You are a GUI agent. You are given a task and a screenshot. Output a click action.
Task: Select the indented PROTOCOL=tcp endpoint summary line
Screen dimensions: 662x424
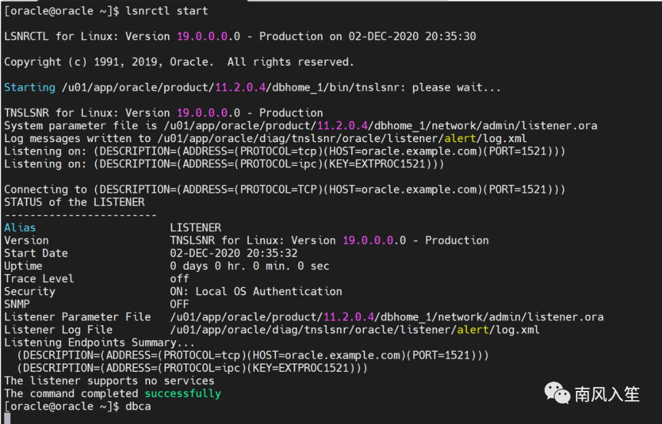pos(253,355)
